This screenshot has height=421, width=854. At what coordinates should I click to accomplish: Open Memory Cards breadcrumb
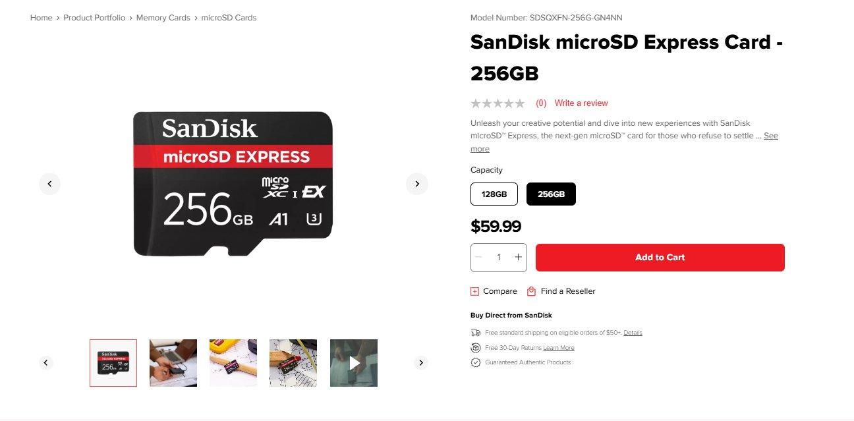[163, 18]
